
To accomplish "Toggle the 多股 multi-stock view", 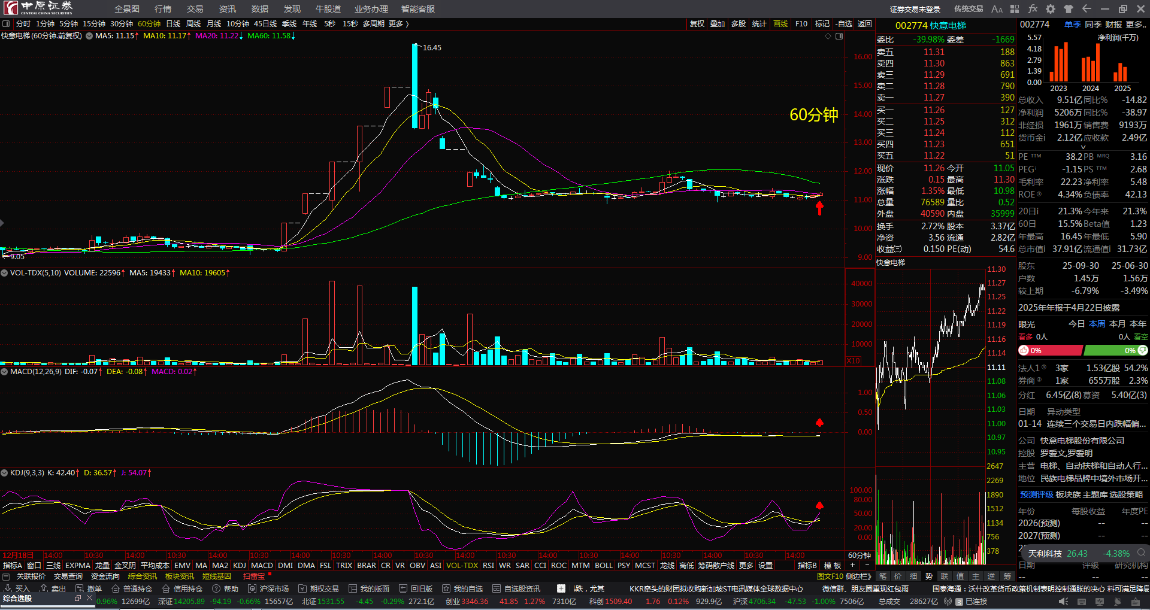I will pyautogui.click(x=739, y=24).
